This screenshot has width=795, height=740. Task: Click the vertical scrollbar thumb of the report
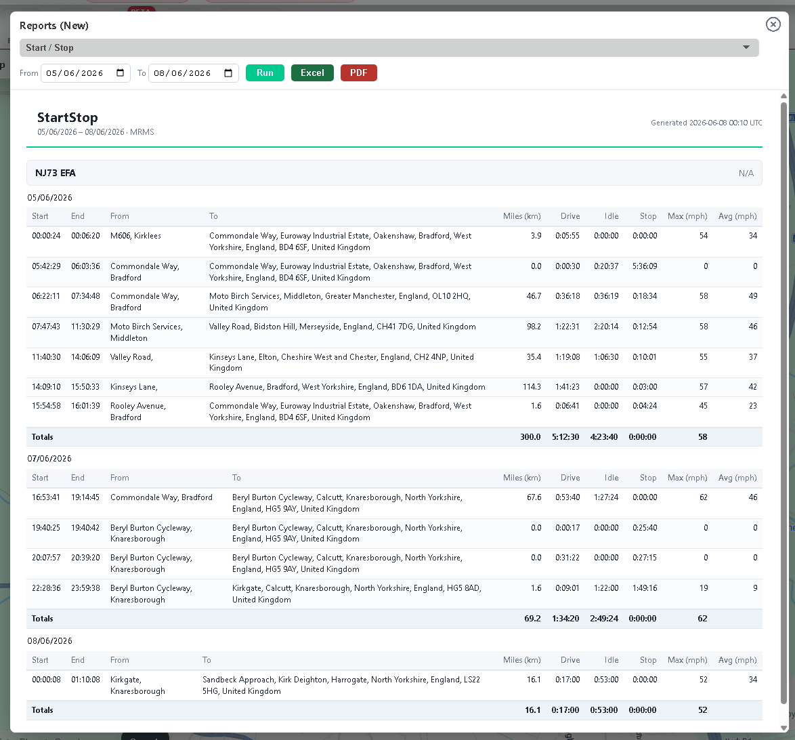point(783,403)
